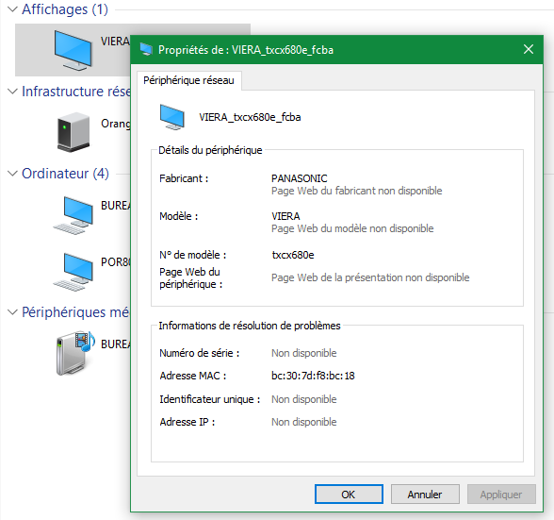
Task: Click the Infrastructure réseau group heading
Action: (76, 92)
